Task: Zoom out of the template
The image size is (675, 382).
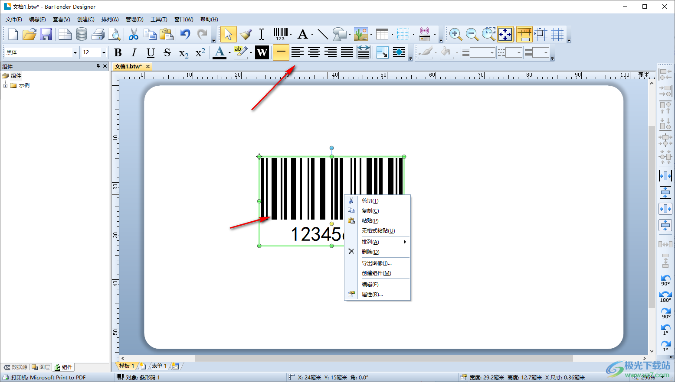Action: click(x=472, y=34)
